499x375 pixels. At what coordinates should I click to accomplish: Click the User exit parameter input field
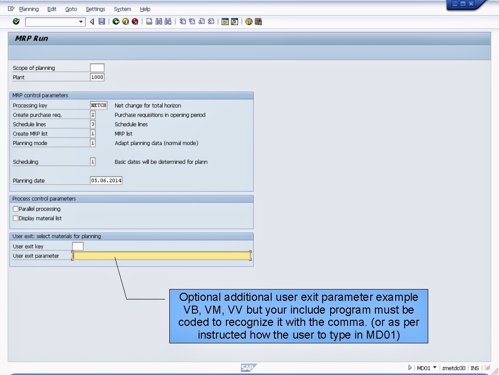point(160,256)
